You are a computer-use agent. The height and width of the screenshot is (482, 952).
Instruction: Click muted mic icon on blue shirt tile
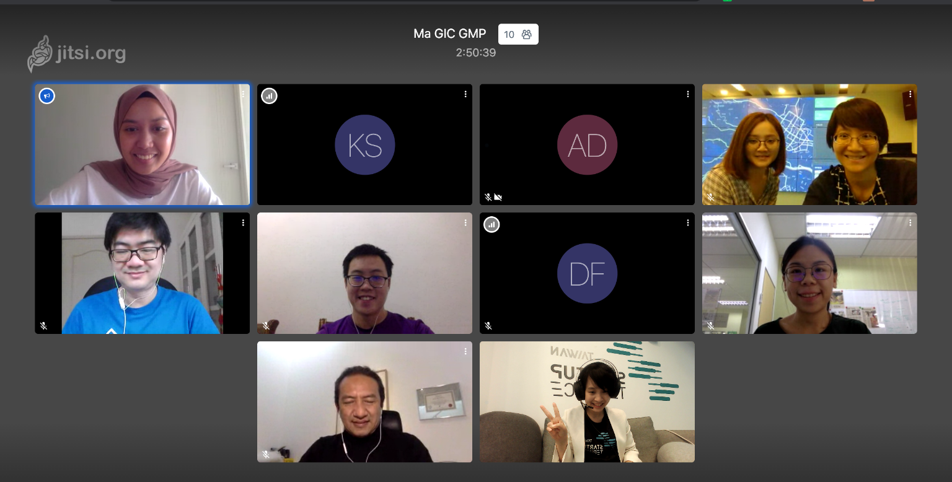point(43,326)
